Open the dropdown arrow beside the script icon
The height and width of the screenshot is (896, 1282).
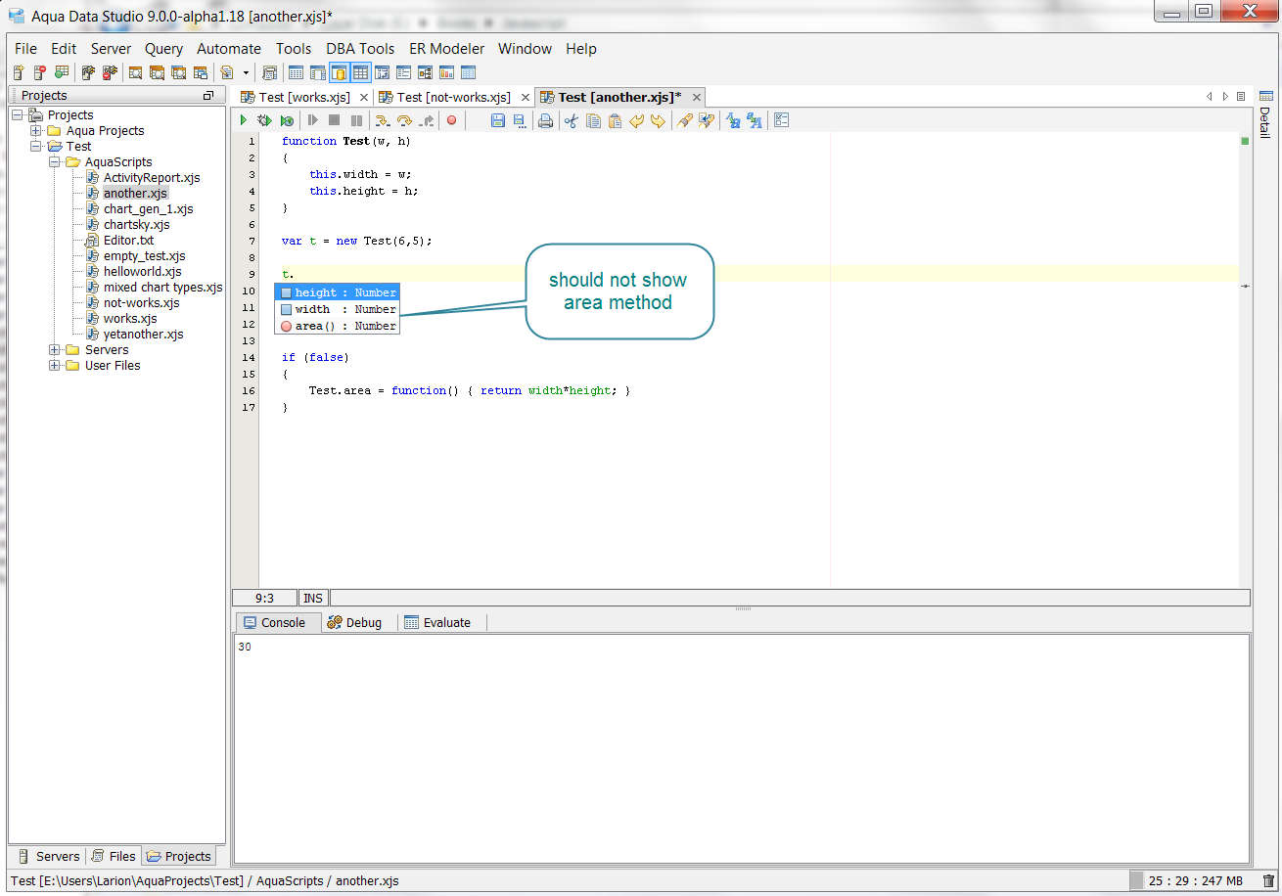tap(246, 72)
